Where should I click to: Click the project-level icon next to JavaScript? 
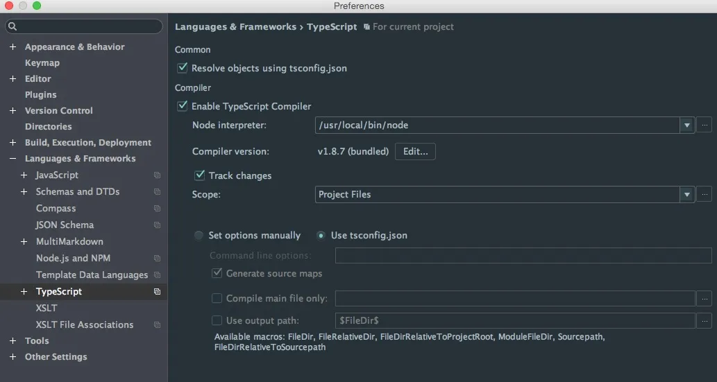tap(157, 175)
